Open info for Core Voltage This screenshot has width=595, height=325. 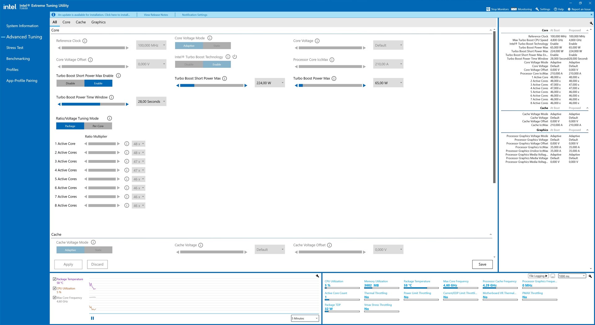click(317, 41)
